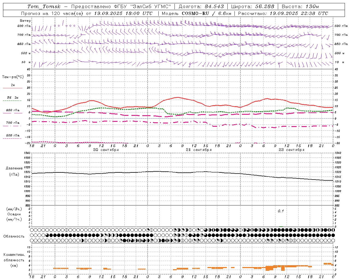
Task: Click the 'ЗапСиб УГМС' provider text
Action: (151, 7)
